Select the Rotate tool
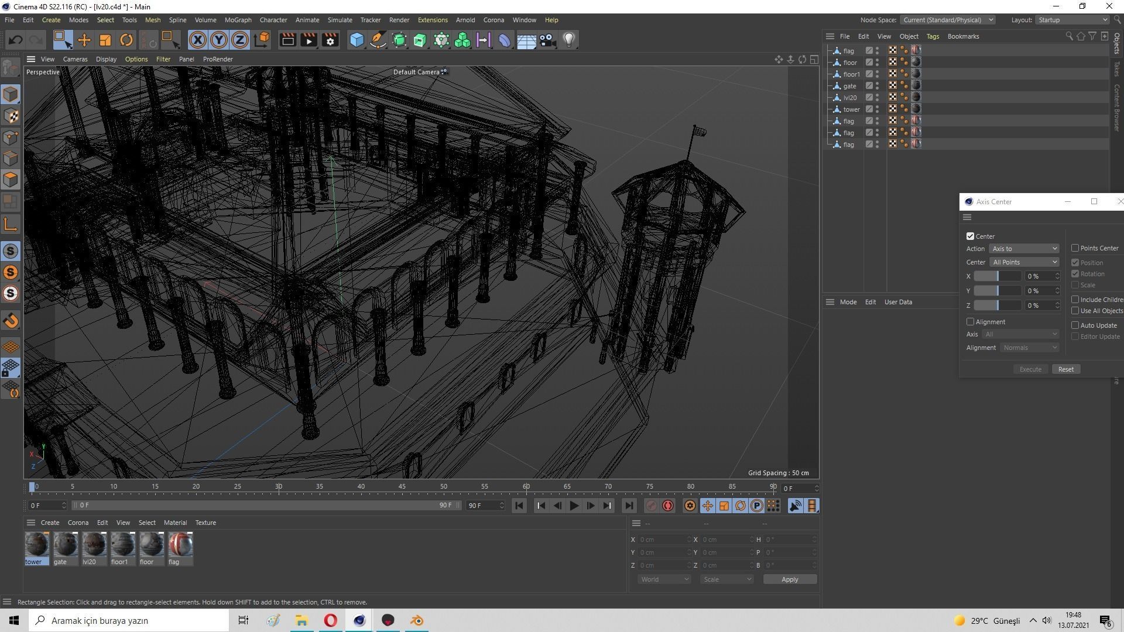Screen dimensions: 1124x632 pyautogui.click(x=126, y=40)
